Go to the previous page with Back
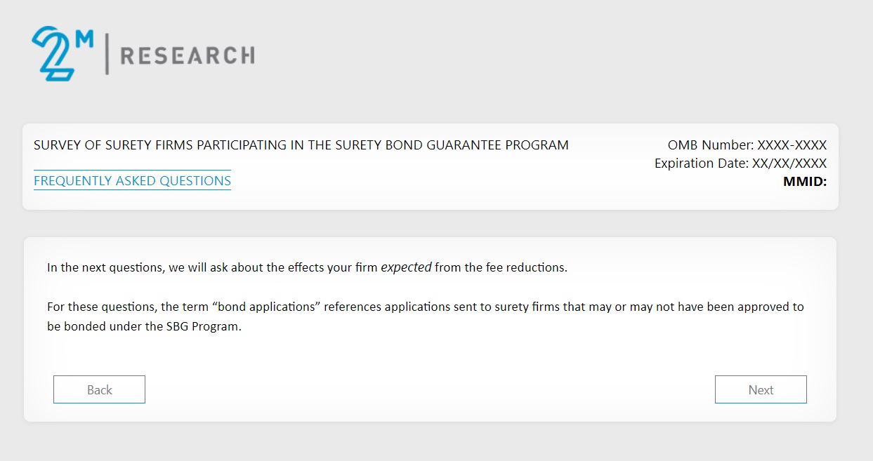 pos(99,389)
